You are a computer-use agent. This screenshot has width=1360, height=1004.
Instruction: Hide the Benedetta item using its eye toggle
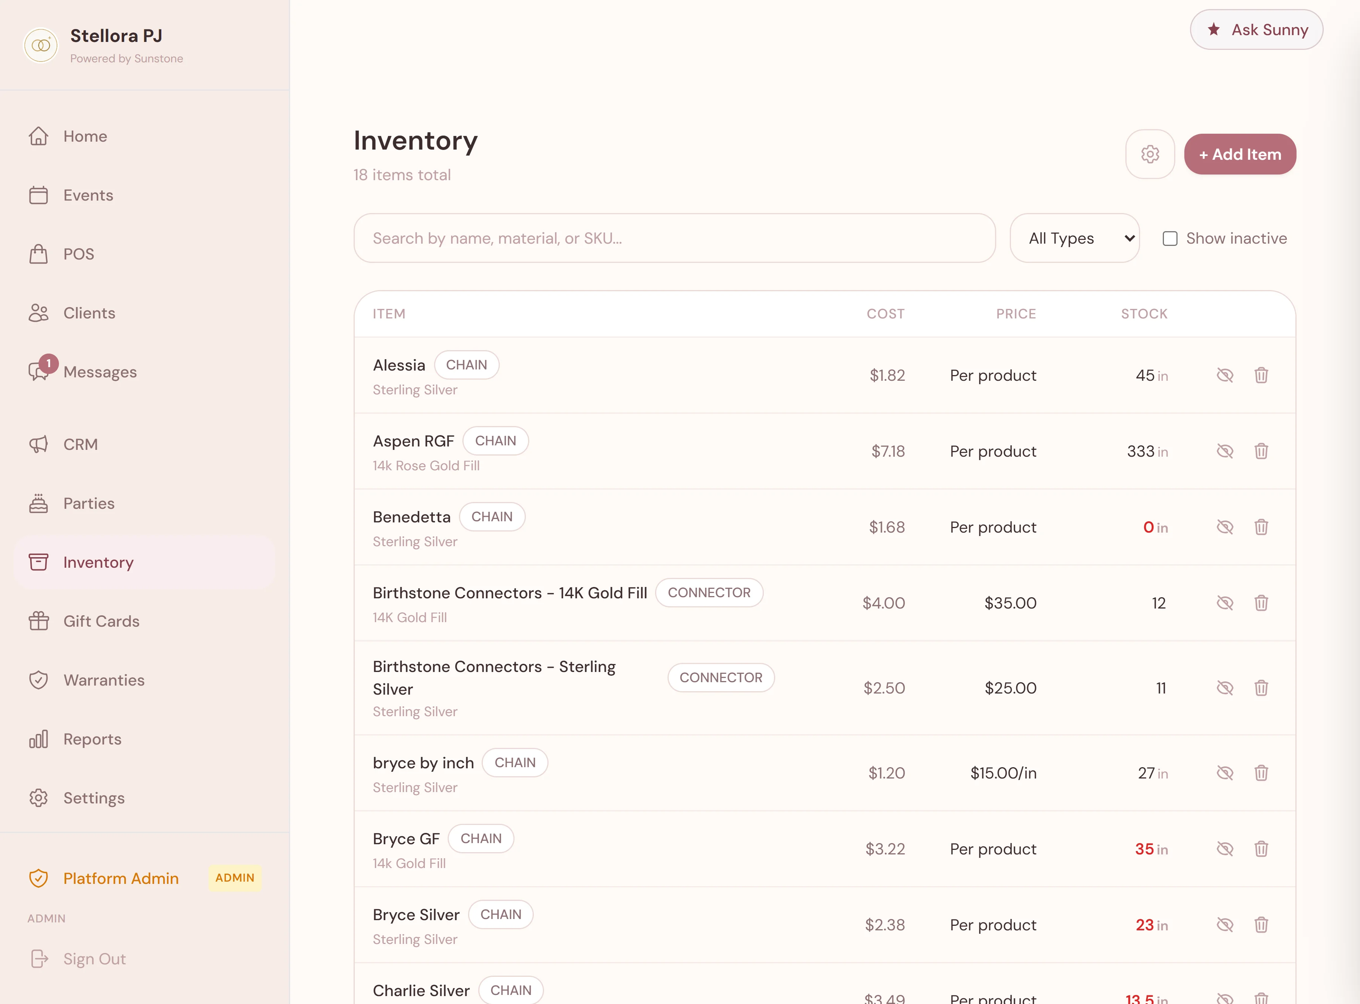tap(1225, 527)
